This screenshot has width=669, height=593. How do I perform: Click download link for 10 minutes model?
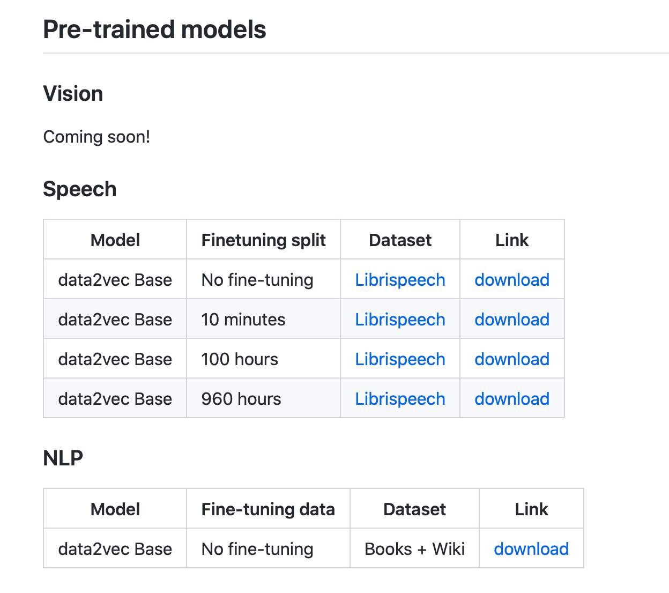pos(512,320)
